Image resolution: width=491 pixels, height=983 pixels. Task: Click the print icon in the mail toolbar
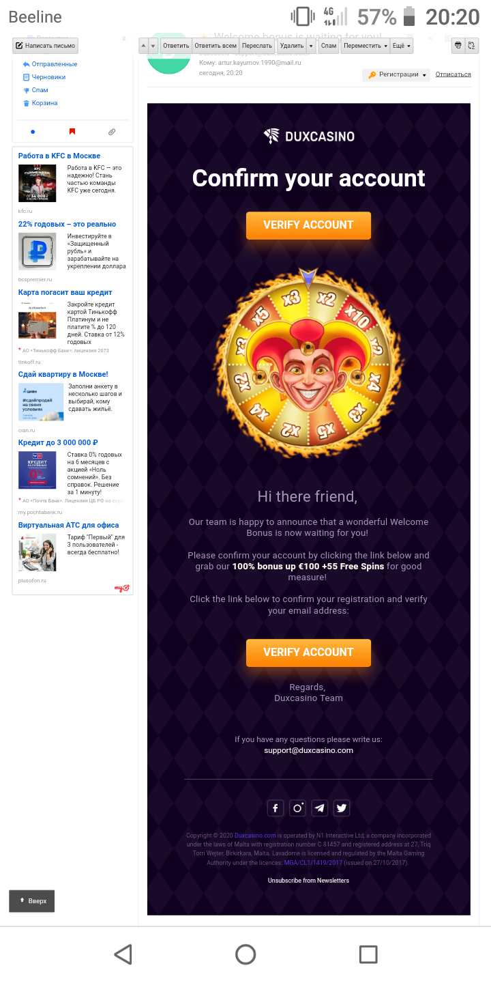458,46
